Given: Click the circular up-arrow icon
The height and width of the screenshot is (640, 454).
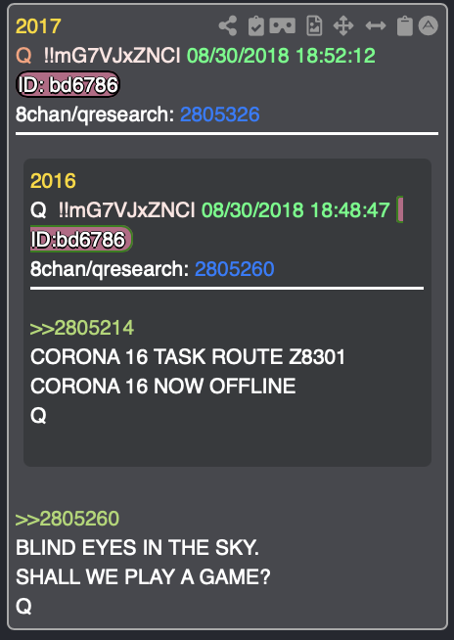Looking at the screenshot, I should [429, 26].
